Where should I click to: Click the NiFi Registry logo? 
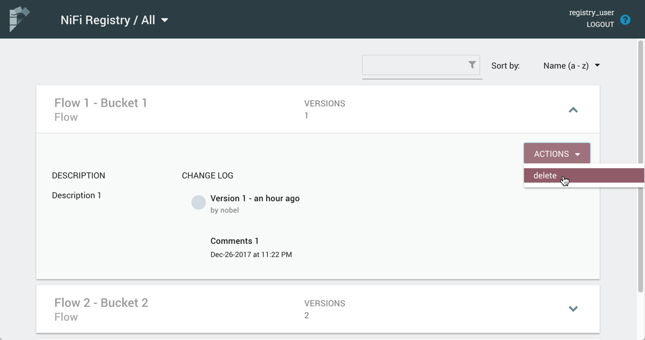pyautogui.click(x=19, y=19)
